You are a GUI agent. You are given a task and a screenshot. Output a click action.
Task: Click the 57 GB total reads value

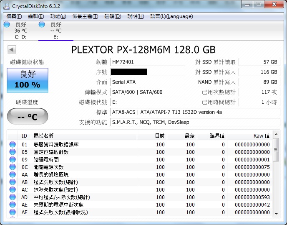pos(259,62)
